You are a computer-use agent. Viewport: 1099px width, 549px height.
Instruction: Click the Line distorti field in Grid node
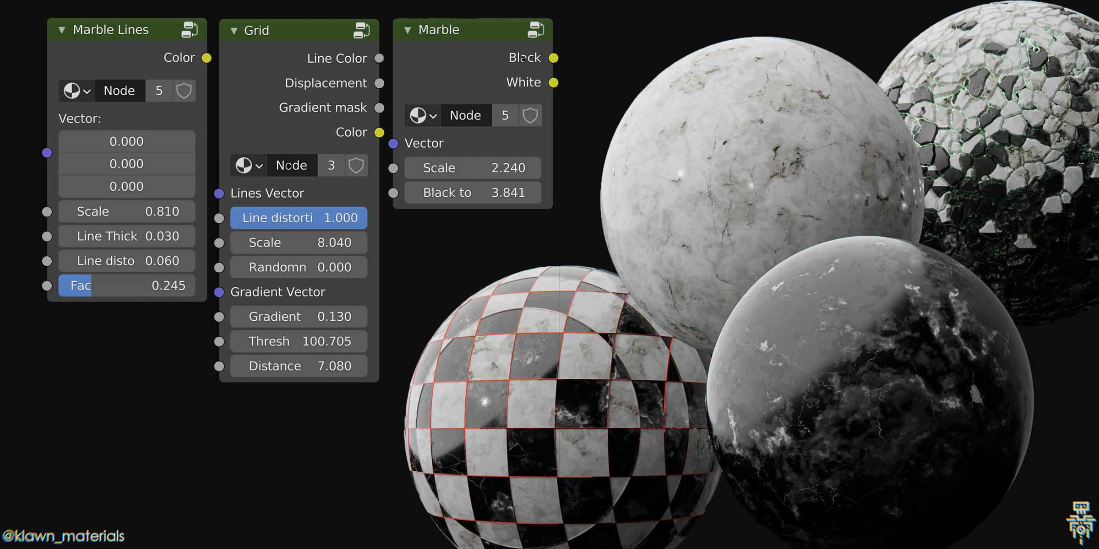point(299,218)
